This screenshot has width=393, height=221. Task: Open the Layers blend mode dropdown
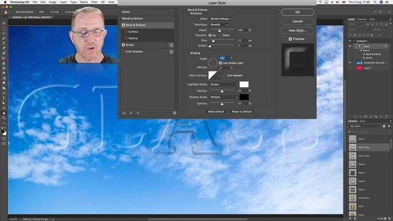359,29
